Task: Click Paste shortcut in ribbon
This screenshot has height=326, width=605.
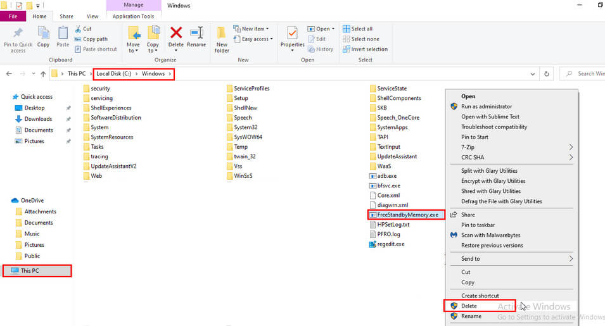Action: [x=96, y=49]
